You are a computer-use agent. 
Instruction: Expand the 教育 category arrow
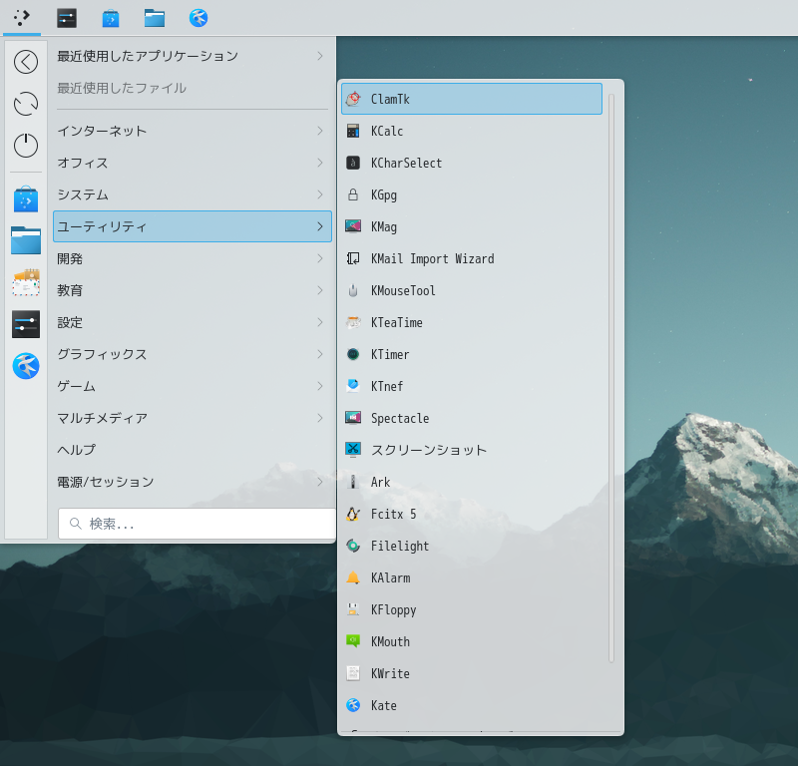coord(320,290)
